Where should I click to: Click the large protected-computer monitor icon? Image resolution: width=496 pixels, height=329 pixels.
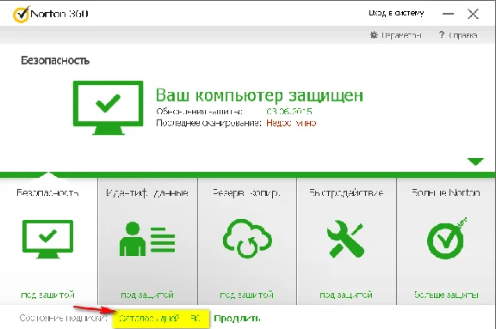[x=108, y=107]
